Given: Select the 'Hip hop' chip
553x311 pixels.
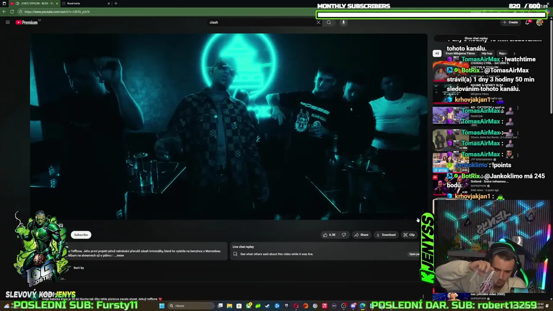Looking at the screenshot, I should click(487, 53).
